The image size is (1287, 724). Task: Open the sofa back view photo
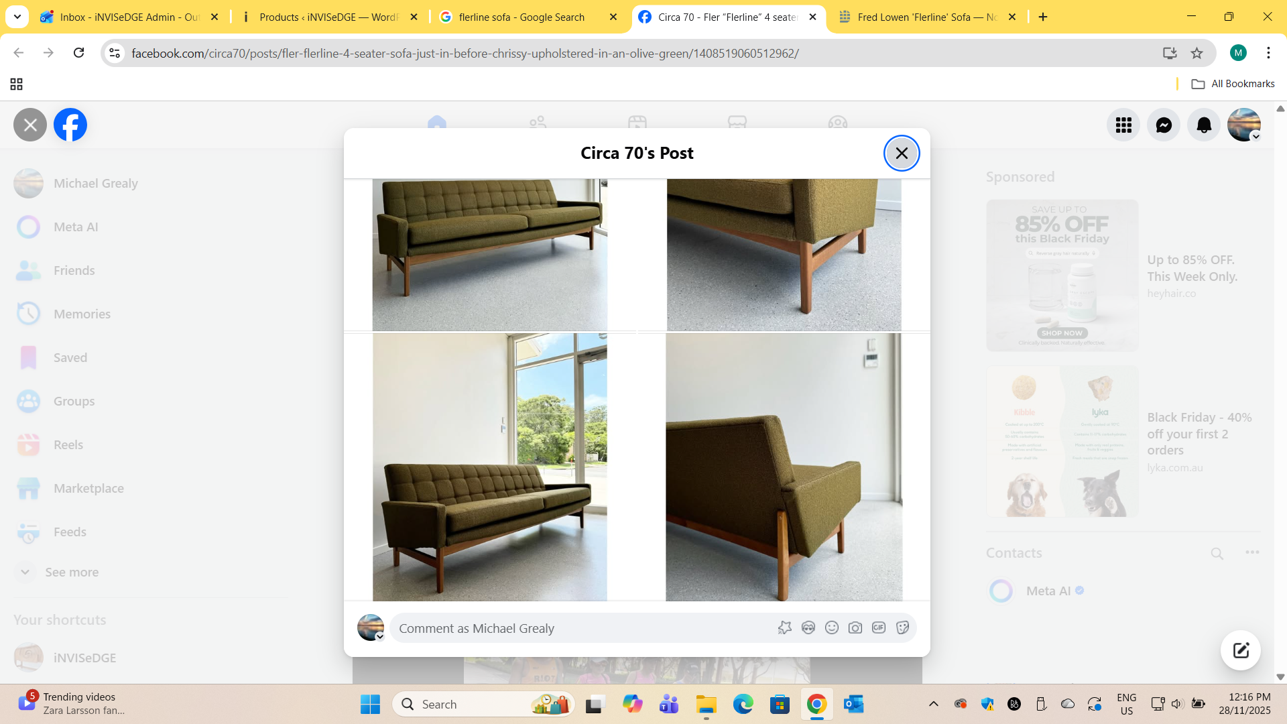point(784,467)
